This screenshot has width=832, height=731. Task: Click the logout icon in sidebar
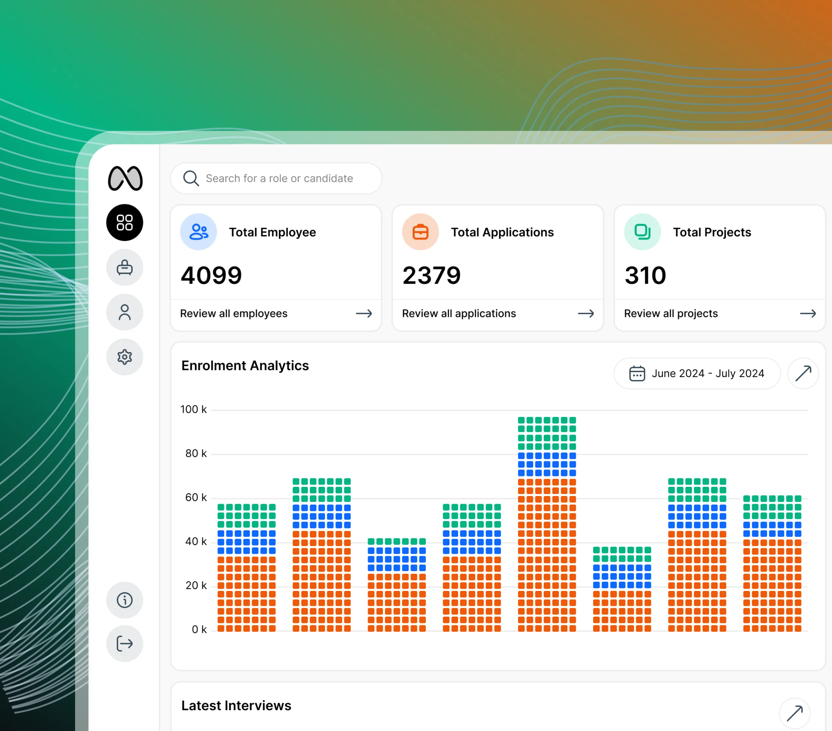(124, 644)
